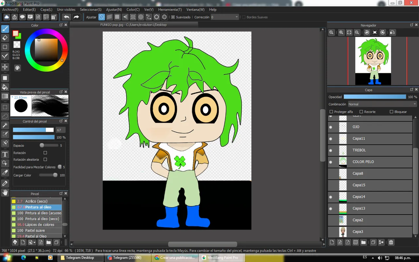Enable the concentric circle snap guide
419x262 pixels.
(x=141, y=17)
